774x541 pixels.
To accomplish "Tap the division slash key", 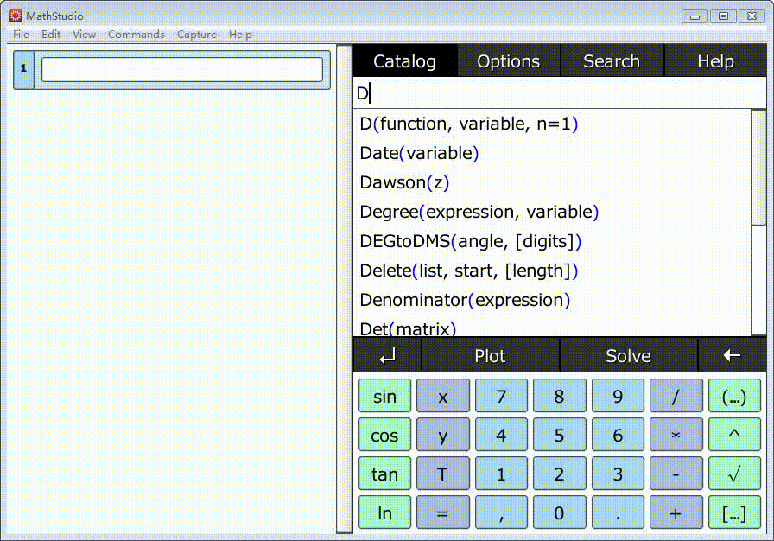I will [676, 396].
